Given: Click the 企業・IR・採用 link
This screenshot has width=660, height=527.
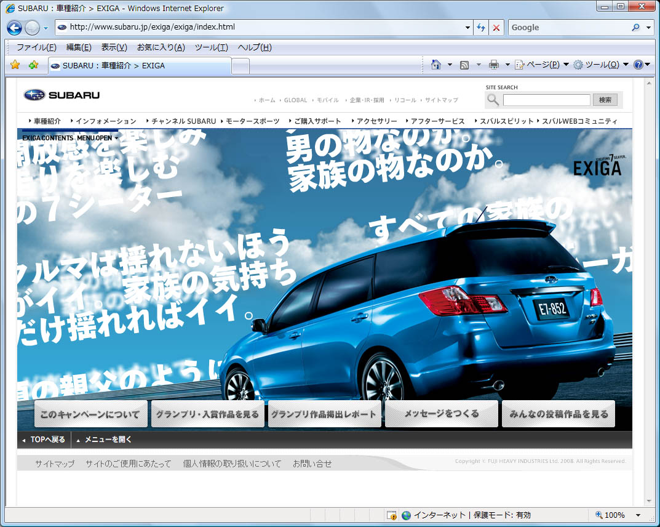Looking at the screenshot, I should pos(367,100).
